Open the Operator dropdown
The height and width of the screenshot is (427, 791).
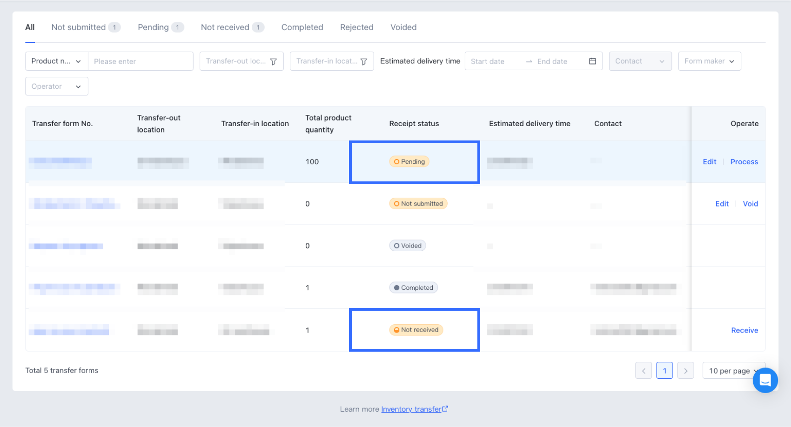[x=56, y=87]
